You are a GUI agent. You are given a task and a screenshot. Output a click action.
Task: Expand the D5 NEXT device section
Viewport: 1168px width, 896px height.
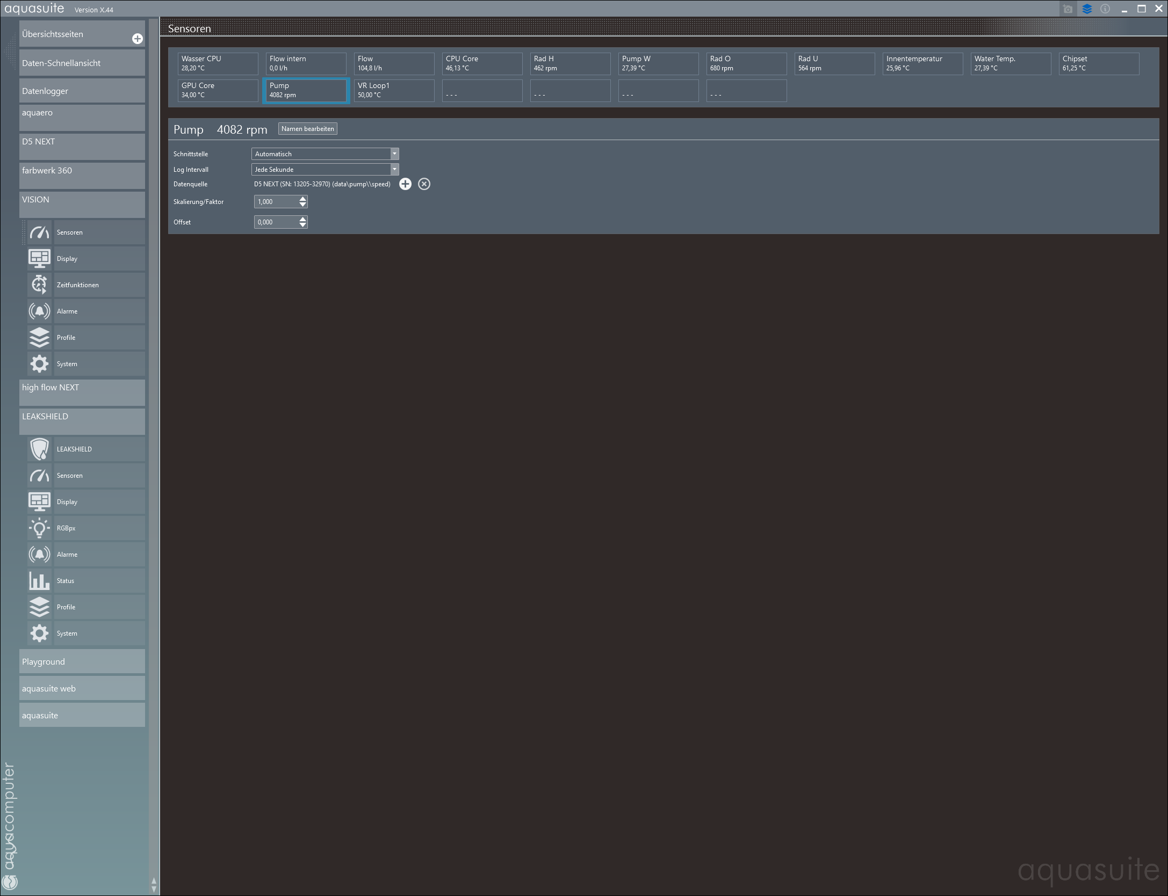tap(82, 147)
